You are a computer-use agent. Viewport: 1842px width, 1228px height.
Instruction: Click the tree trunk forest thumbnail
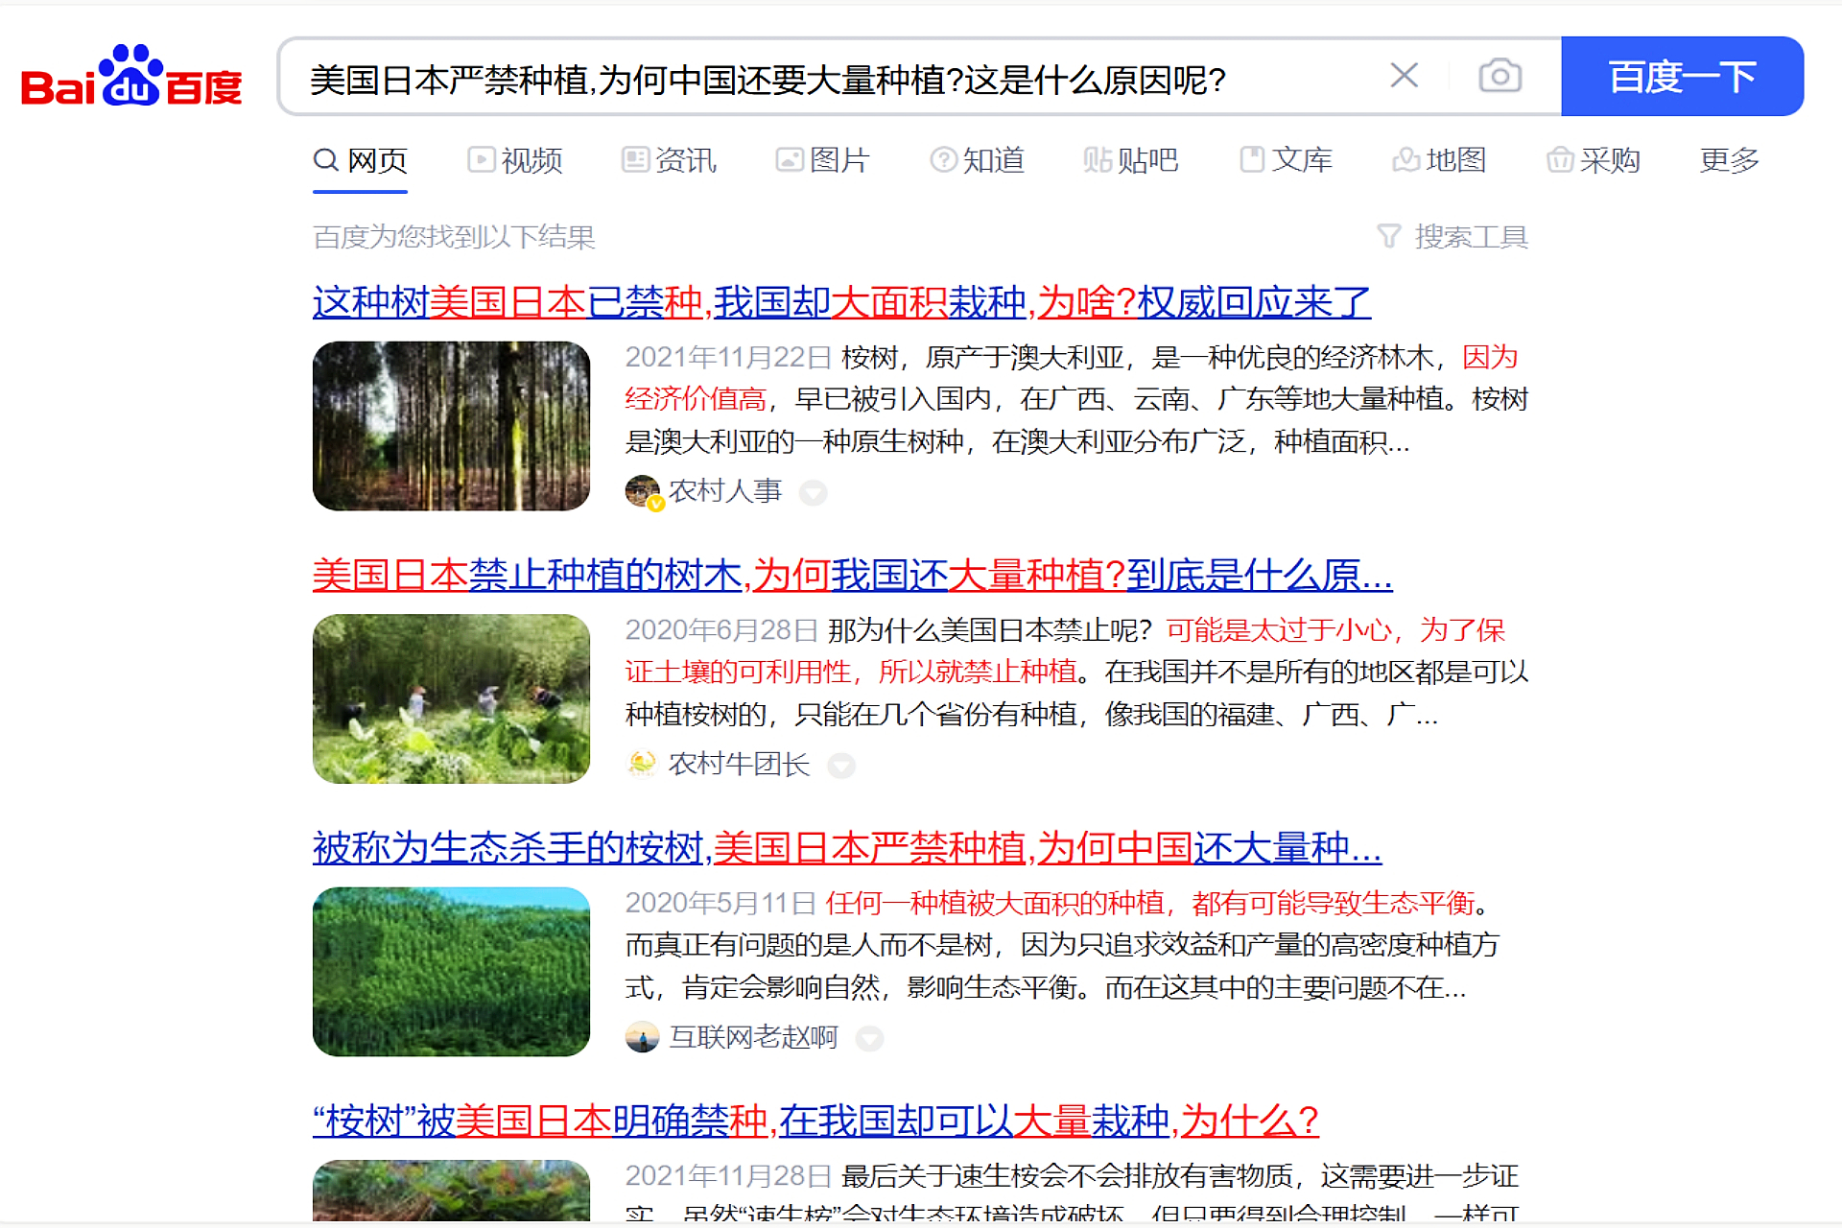pyautogui.click(x=451, y=426)
